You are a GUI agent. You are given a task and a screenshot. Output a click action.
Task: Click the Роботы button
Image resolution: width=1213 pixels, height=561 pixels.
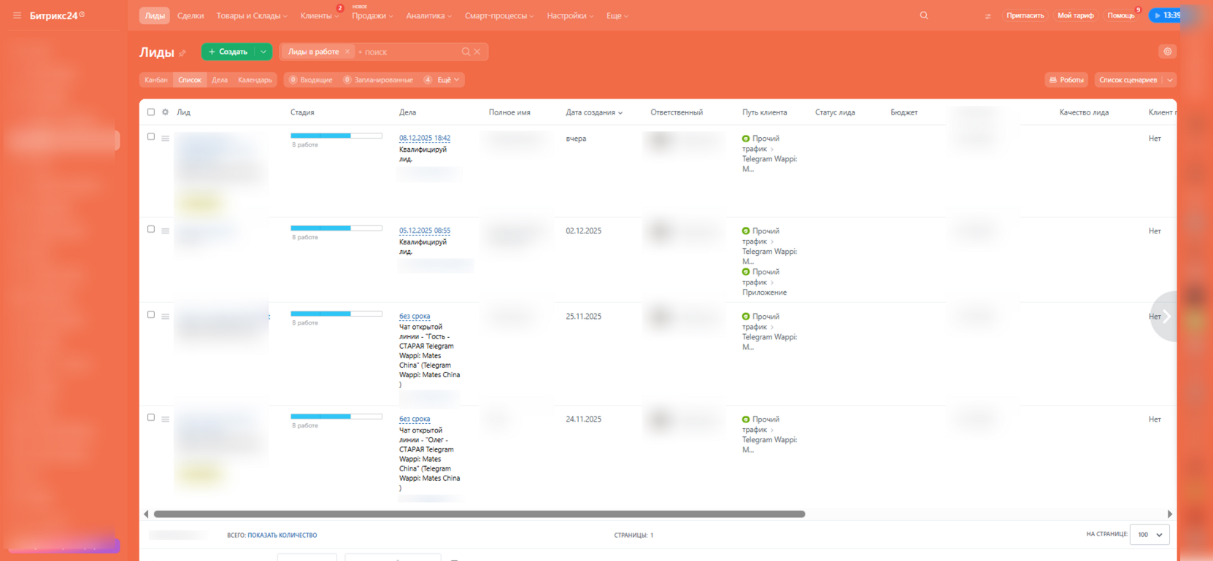coord(1066,80)
